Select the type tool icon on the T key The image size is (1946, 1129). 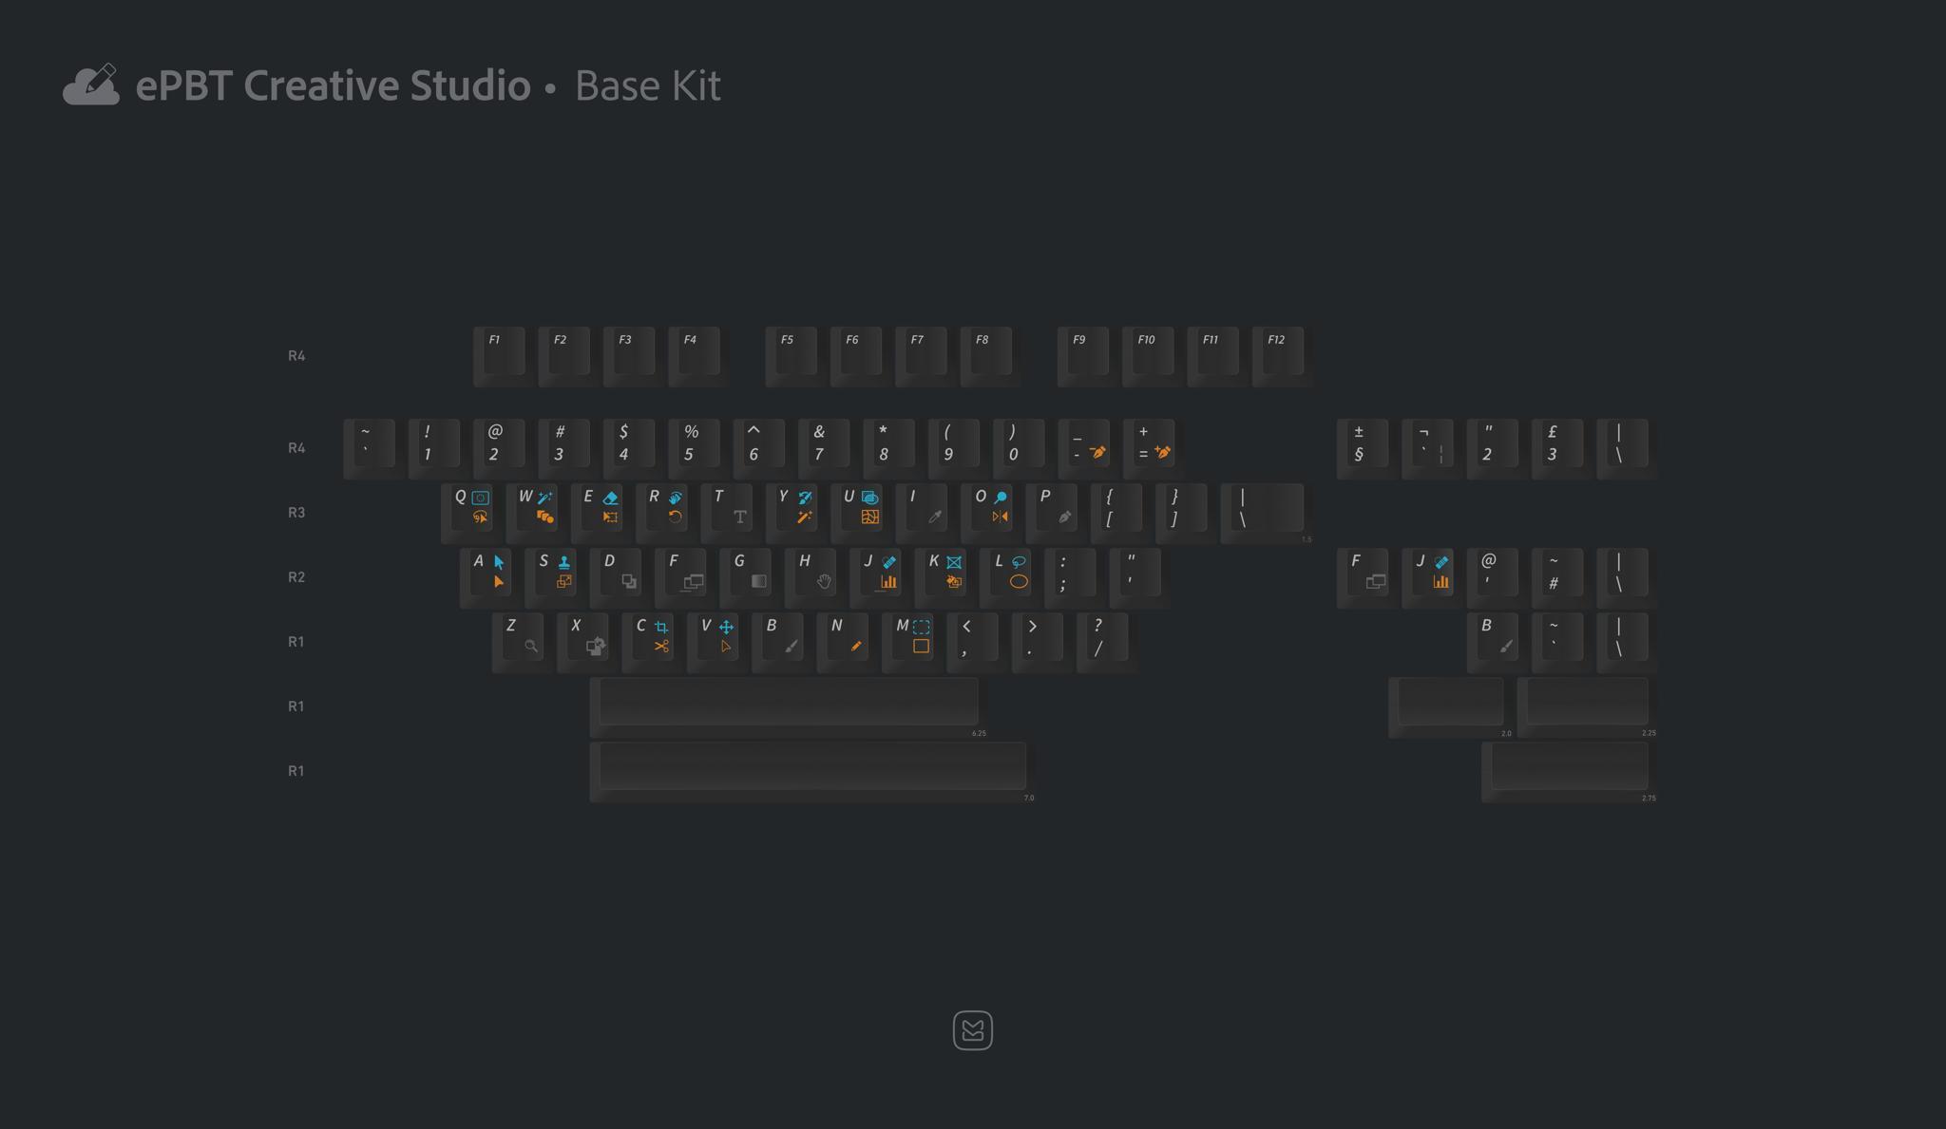pyautogui.click(x=740, y=517)
